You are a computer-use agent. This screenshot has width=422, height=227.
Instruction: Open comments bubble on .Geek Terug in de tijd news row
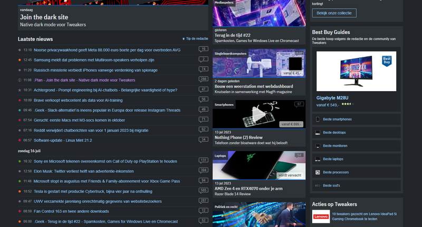[204, 221]
